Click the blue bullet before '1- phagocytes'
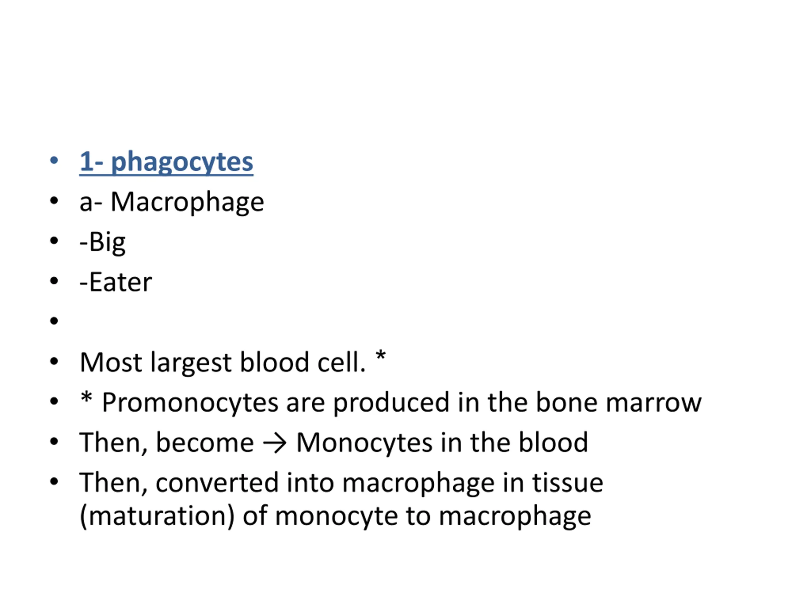The width and height of the screenshot is (811, 608). click(54, 160)
